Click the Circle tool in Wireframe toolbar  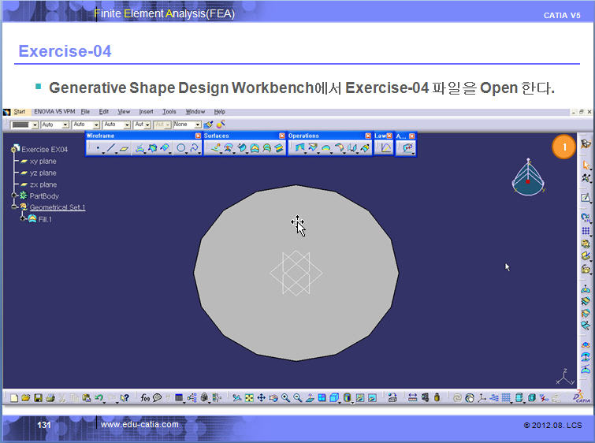180,148
